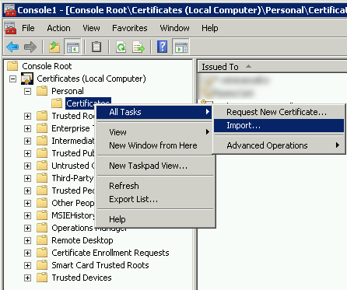The width and height of the screenshot is (347, 290).
Task: Expand the Untrusted Certificates node
Action: [27, 166]
